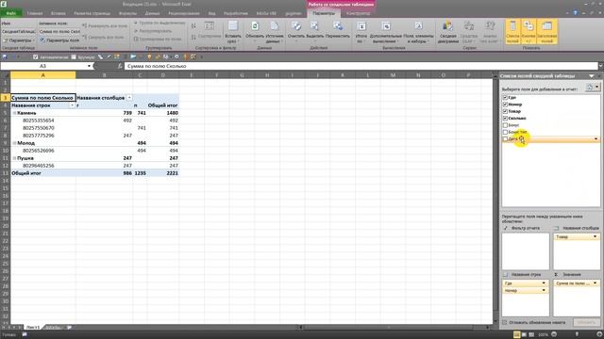604x339 pixels.
Task: Collapse the Пушка row group
Action: [x=14, y=158]
